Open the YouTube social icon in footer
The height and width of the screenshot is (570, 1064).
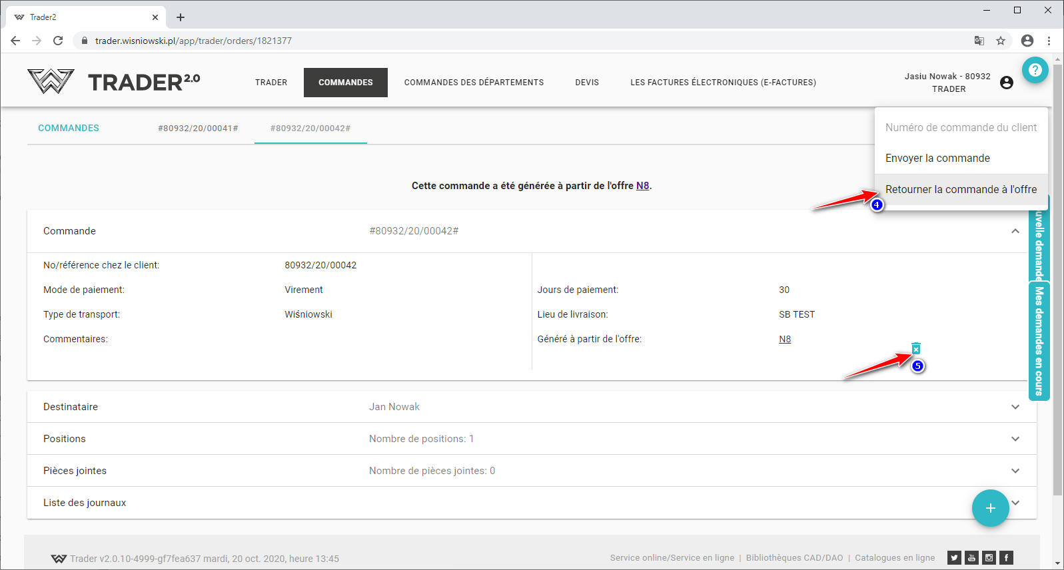971,558
